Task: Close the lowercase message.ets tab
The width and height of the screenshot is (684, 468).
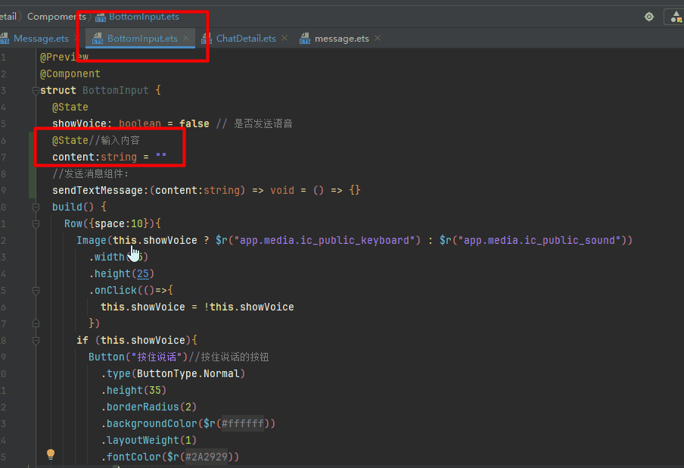Action: click(378, 38)
